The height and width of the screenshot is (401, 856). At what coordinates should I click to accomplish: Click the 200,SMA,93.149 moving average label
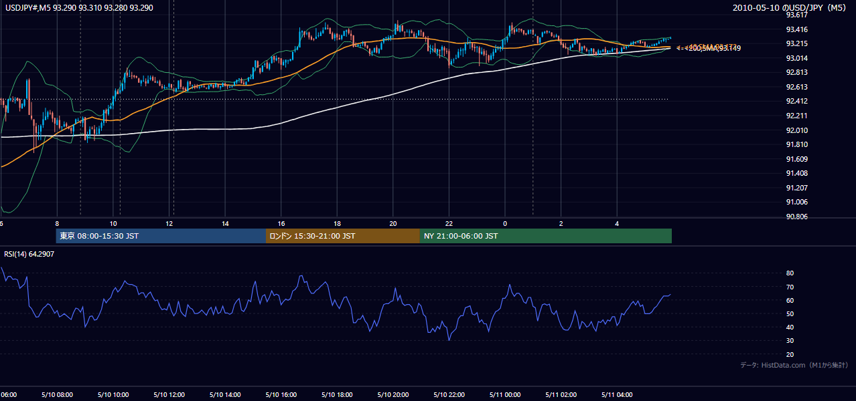[x=714, y=48]
